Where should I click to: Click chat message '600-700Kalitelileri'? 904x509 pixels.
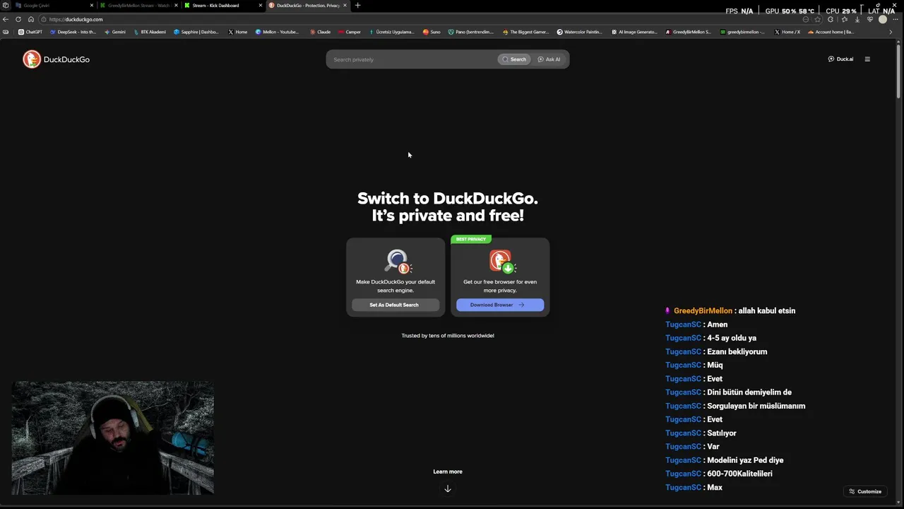[x=739, y=474]
